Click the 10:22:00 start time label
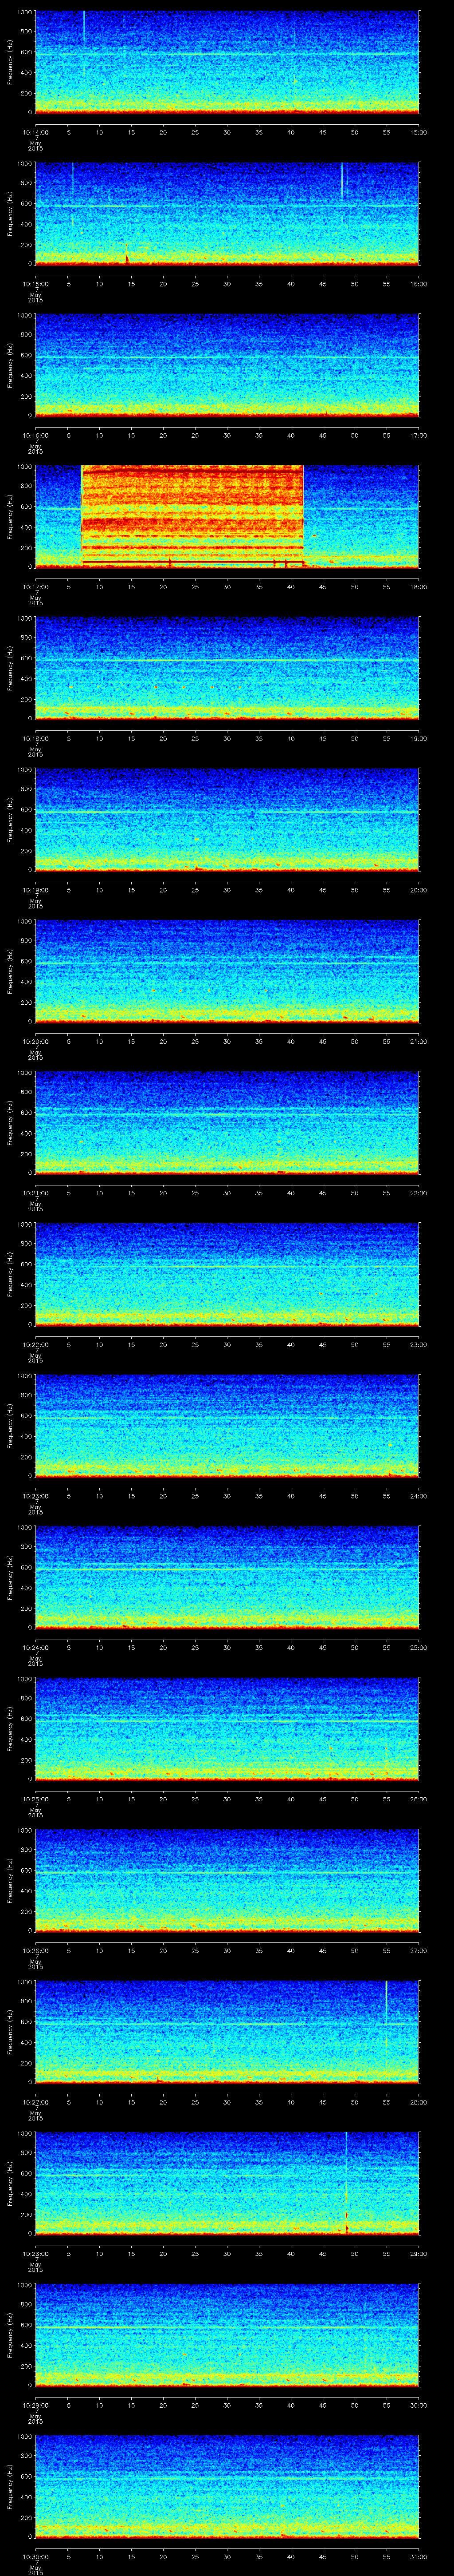This screenshot has height=2576, width=454. (36, 1344)
